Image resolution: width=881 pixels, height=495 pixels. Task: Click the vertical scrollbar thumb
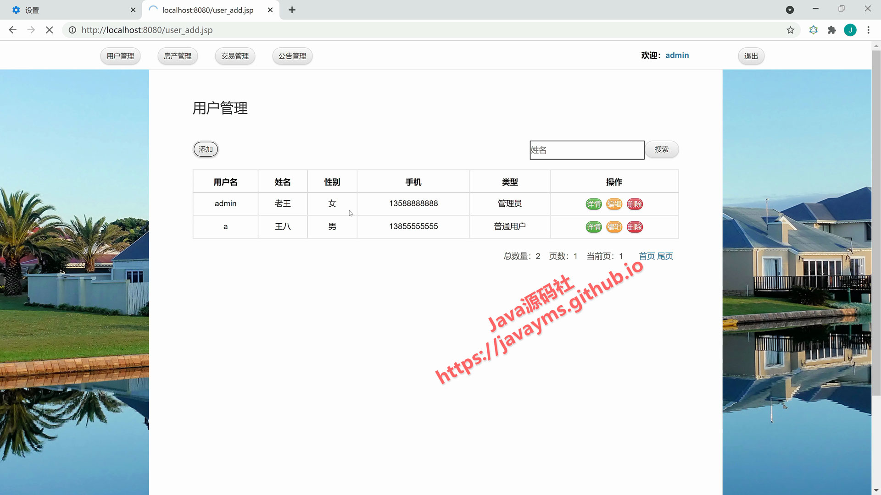tap(876, 223)
